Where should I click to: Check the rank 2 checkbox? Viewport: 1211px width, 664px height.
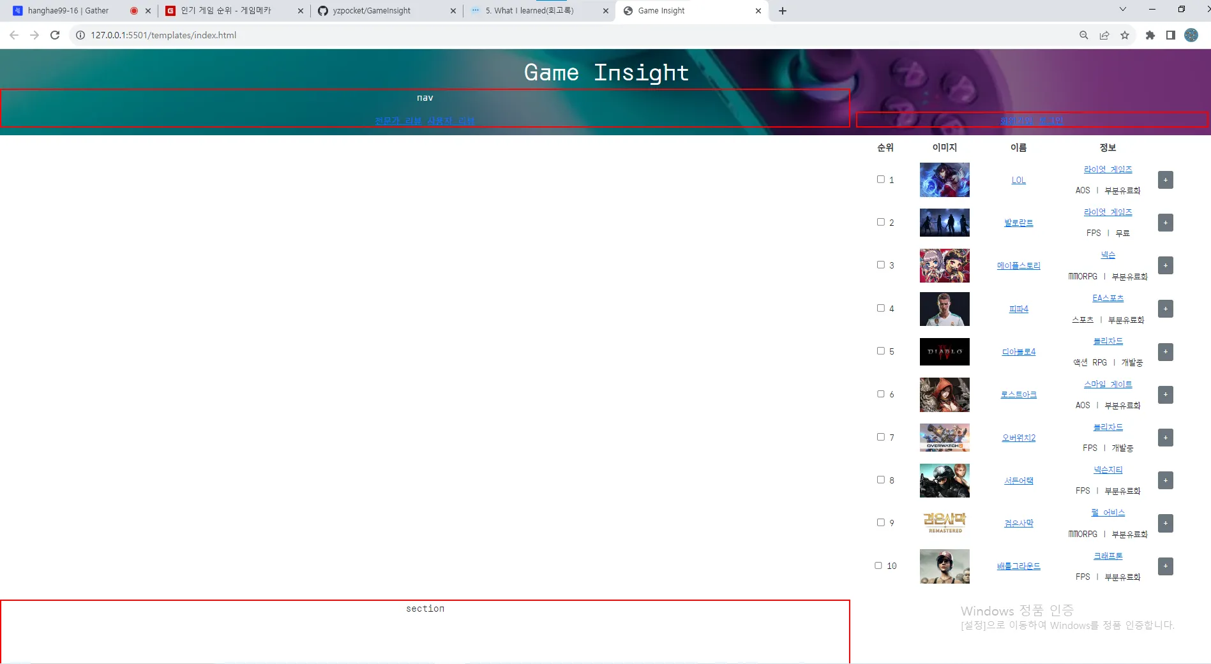881,222
